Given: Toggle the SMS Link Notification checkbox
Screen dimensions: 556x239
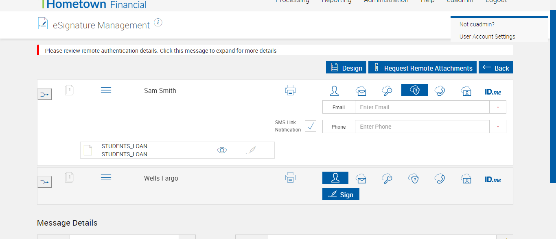Looking at the screenshot, I should [x=311, y=126].
